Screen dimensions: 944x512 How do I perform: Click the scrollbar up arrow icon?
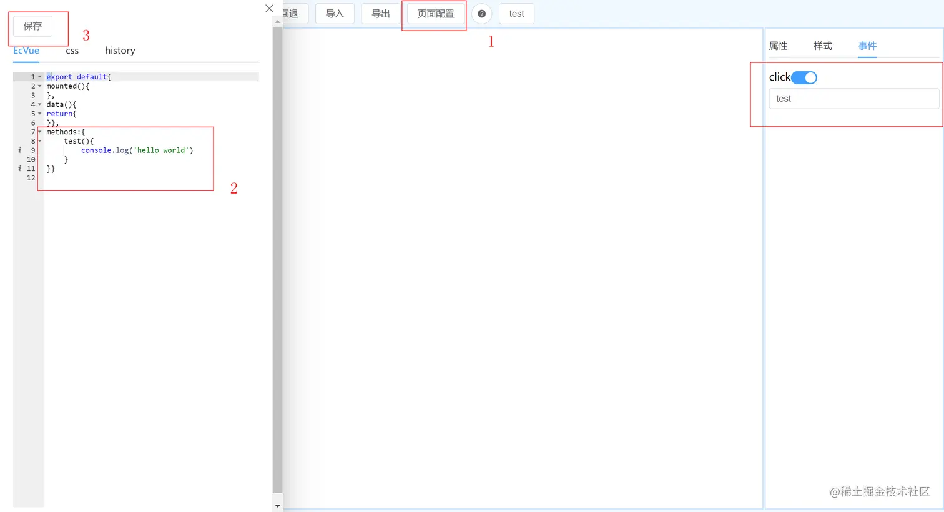[x=277, y=21]
